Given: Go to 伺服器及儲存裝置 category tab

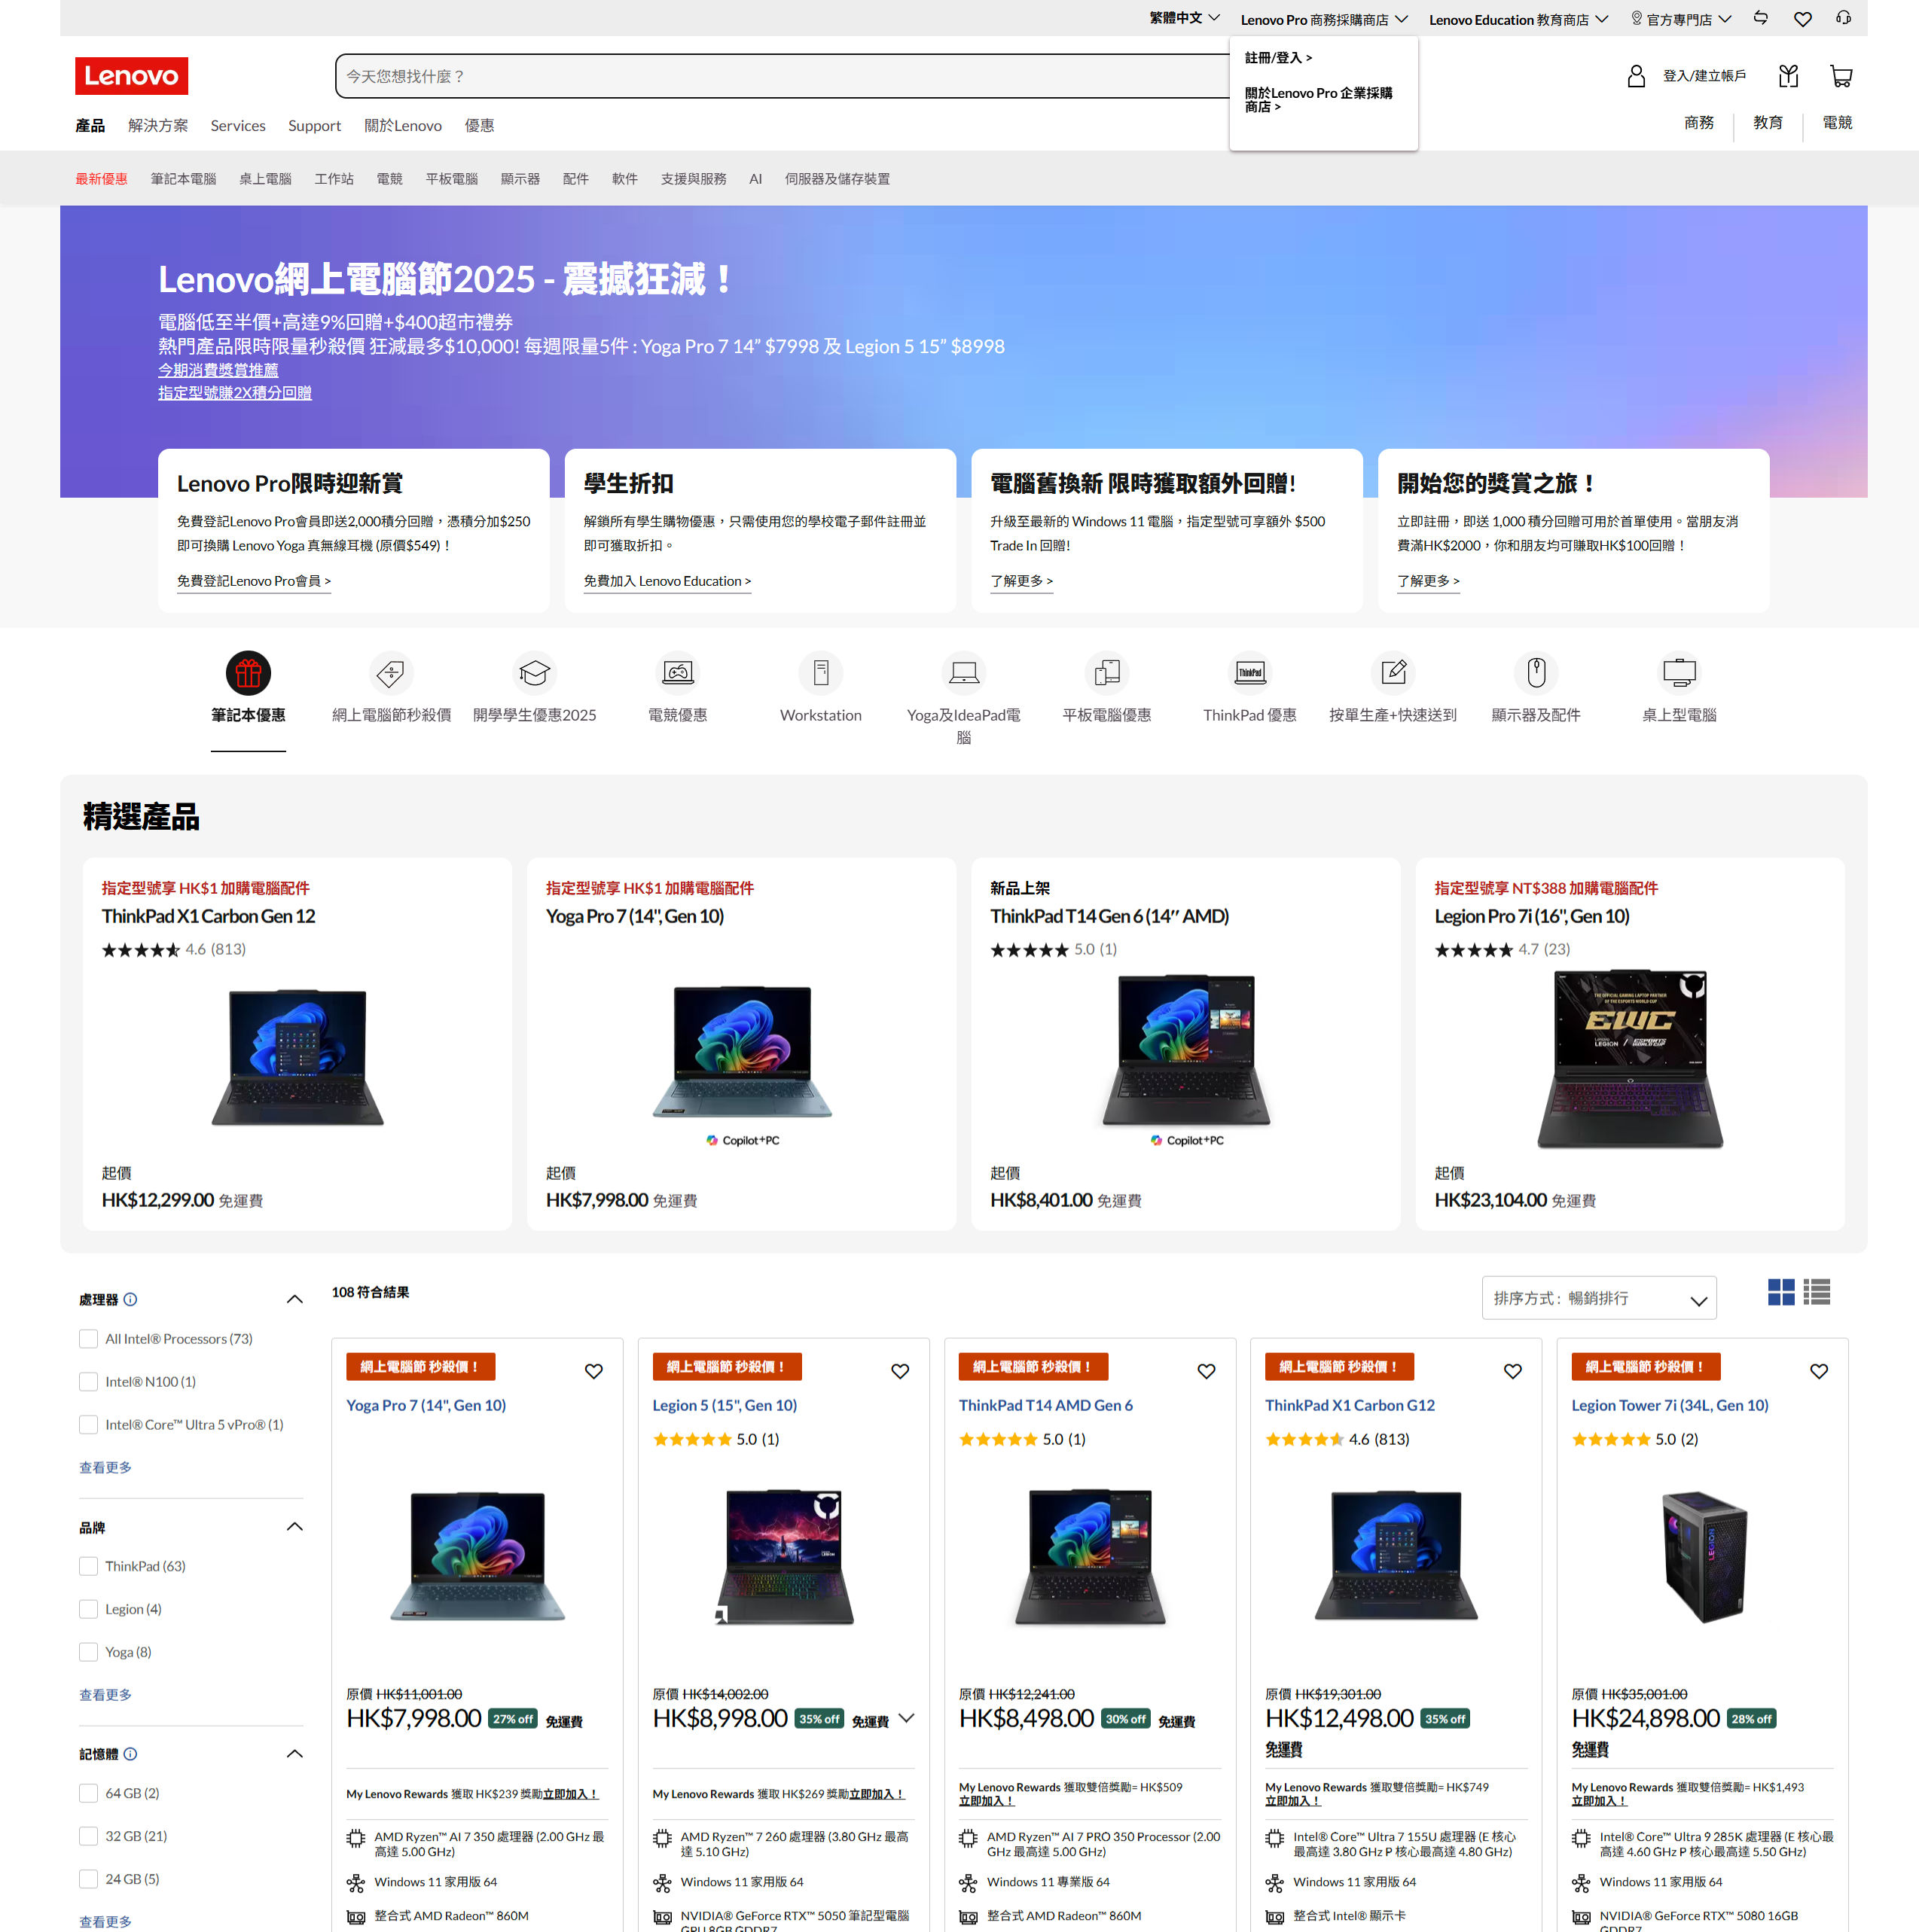Looking at the screenshot, I should coord(837,179).
